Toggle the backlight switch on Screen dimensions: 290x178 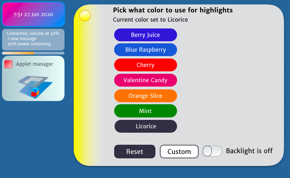[212, 151]
